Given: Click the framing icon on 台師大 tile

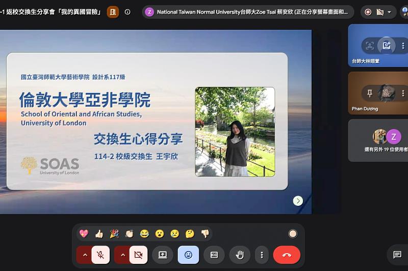Looking at the screenshot, I should [x=370, y=46].
